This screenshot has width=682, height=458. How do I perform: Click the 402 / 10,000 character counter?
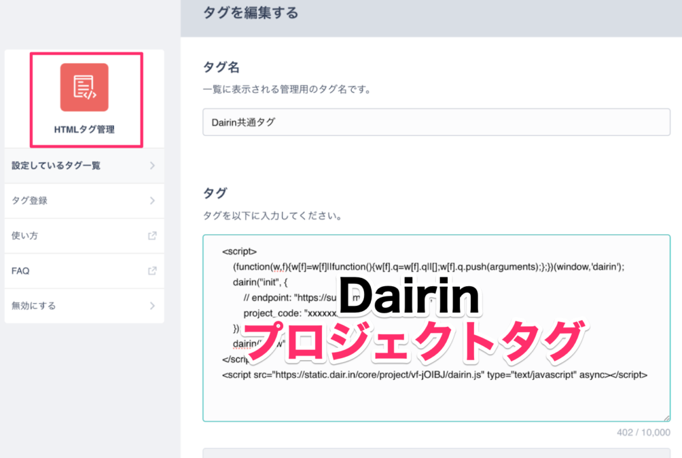643,433
